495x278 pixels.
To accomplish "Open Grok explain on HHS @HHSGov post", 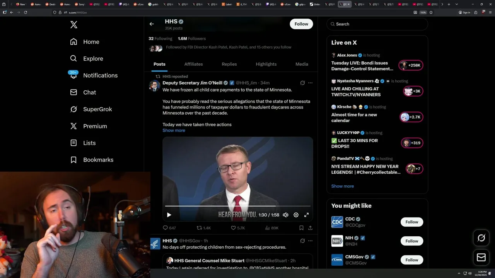I will click(302, 241).
